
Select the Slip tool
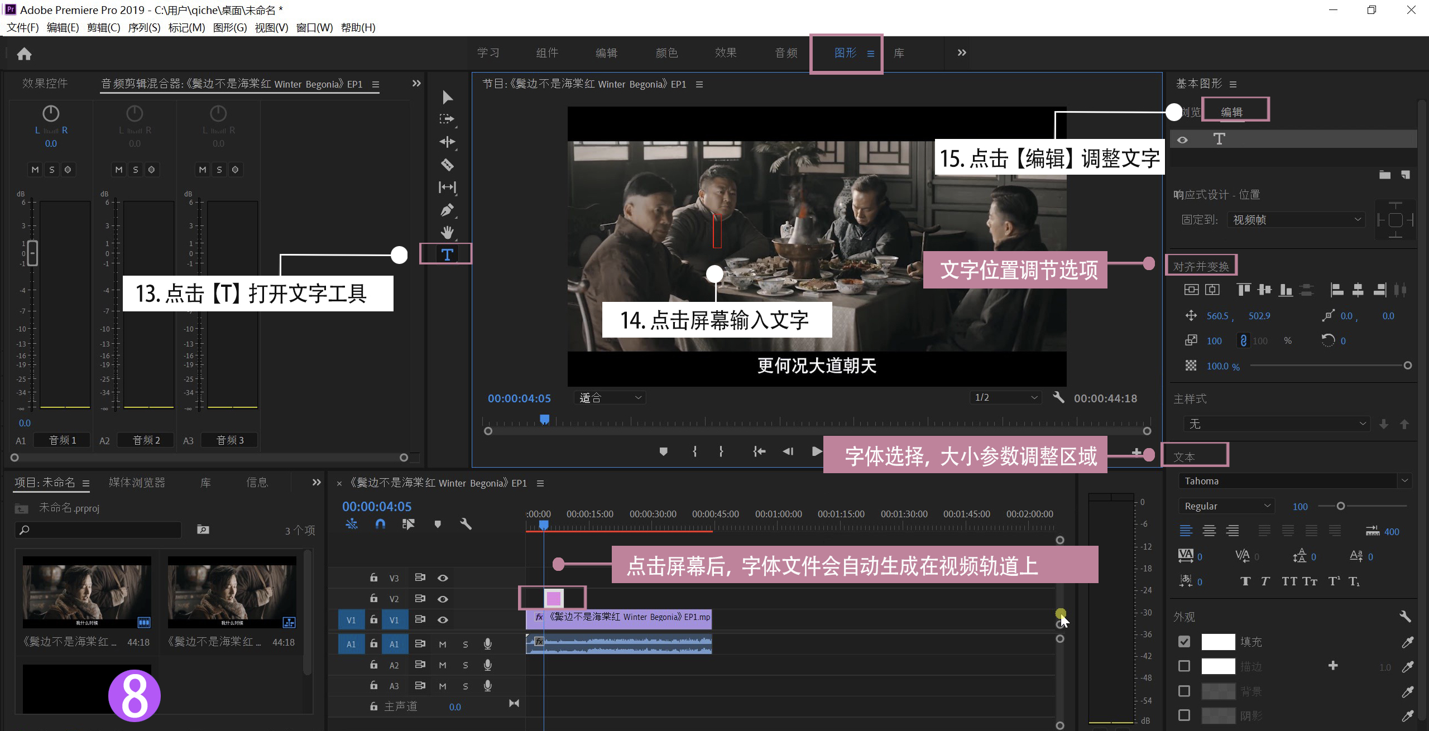447,187
